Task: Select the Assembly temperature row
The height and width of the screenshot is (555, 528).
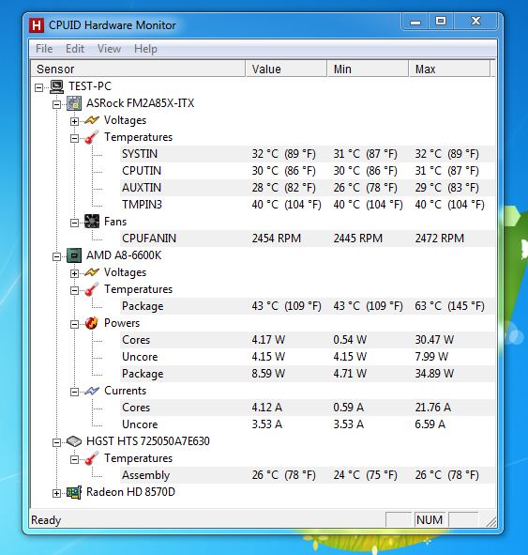Action: tap(308, 475)
